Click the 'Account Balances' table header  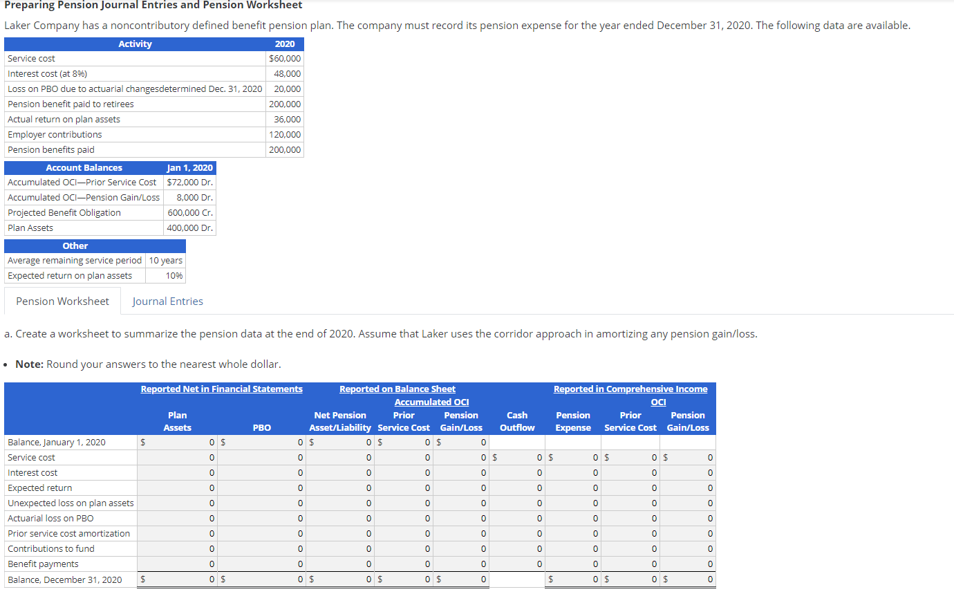(84, 168)
